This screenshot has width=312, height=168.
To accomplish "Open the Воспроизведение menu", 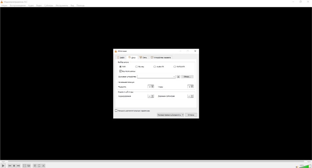I will [x=18, y=5].
